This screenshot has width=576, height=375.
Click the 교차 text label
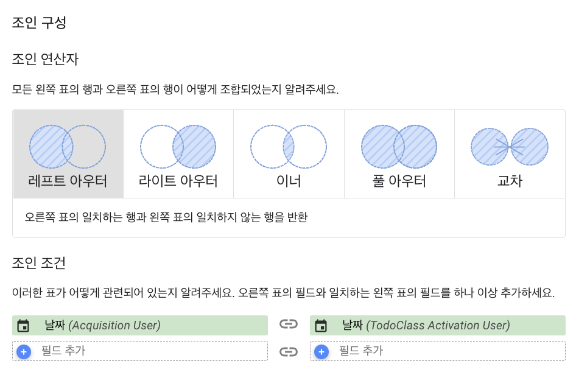510,181
